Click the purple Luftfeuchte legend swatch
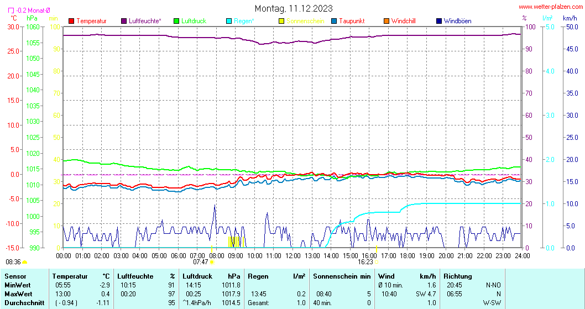 124,21
